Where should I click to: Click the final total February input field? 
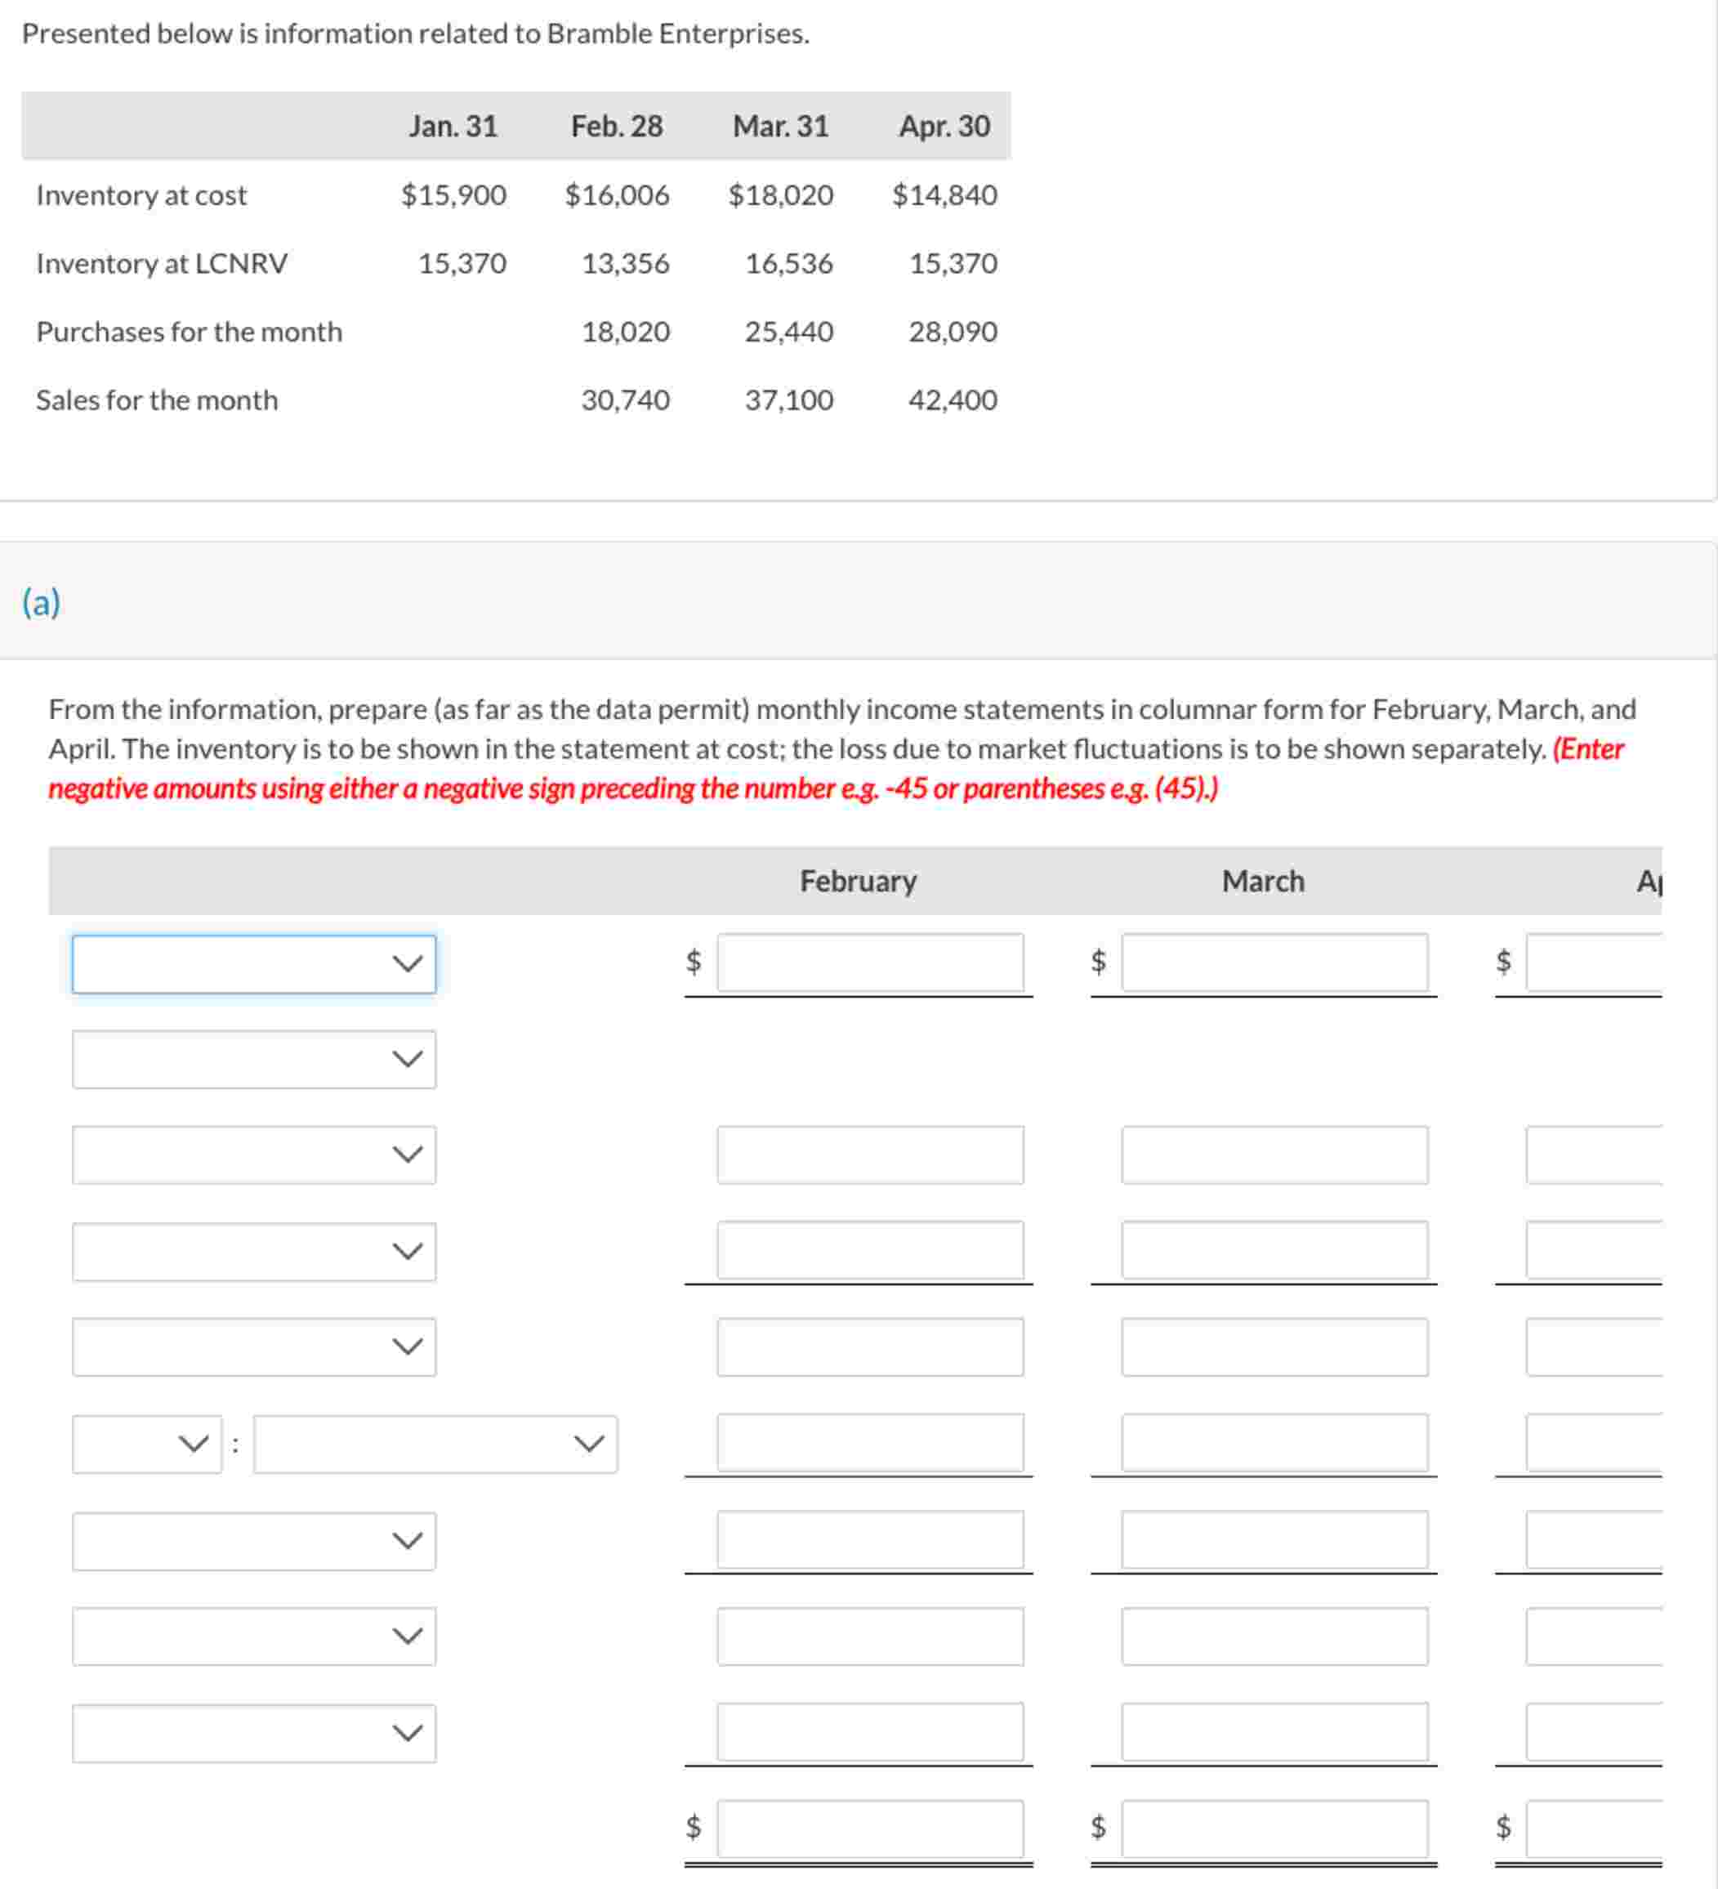point(869,1827)
